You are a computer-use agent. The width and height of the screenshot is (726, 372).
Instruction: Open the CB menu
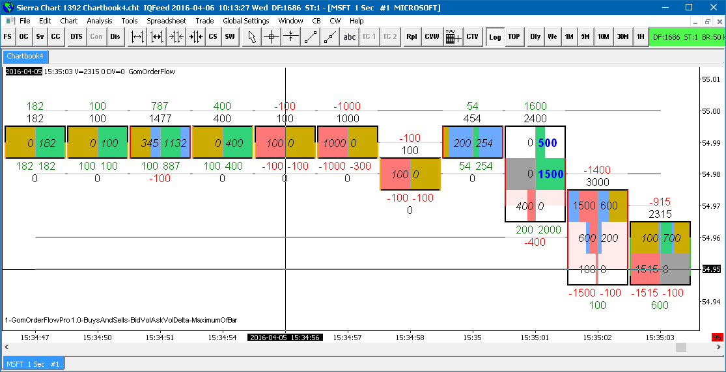coord(316,21)
